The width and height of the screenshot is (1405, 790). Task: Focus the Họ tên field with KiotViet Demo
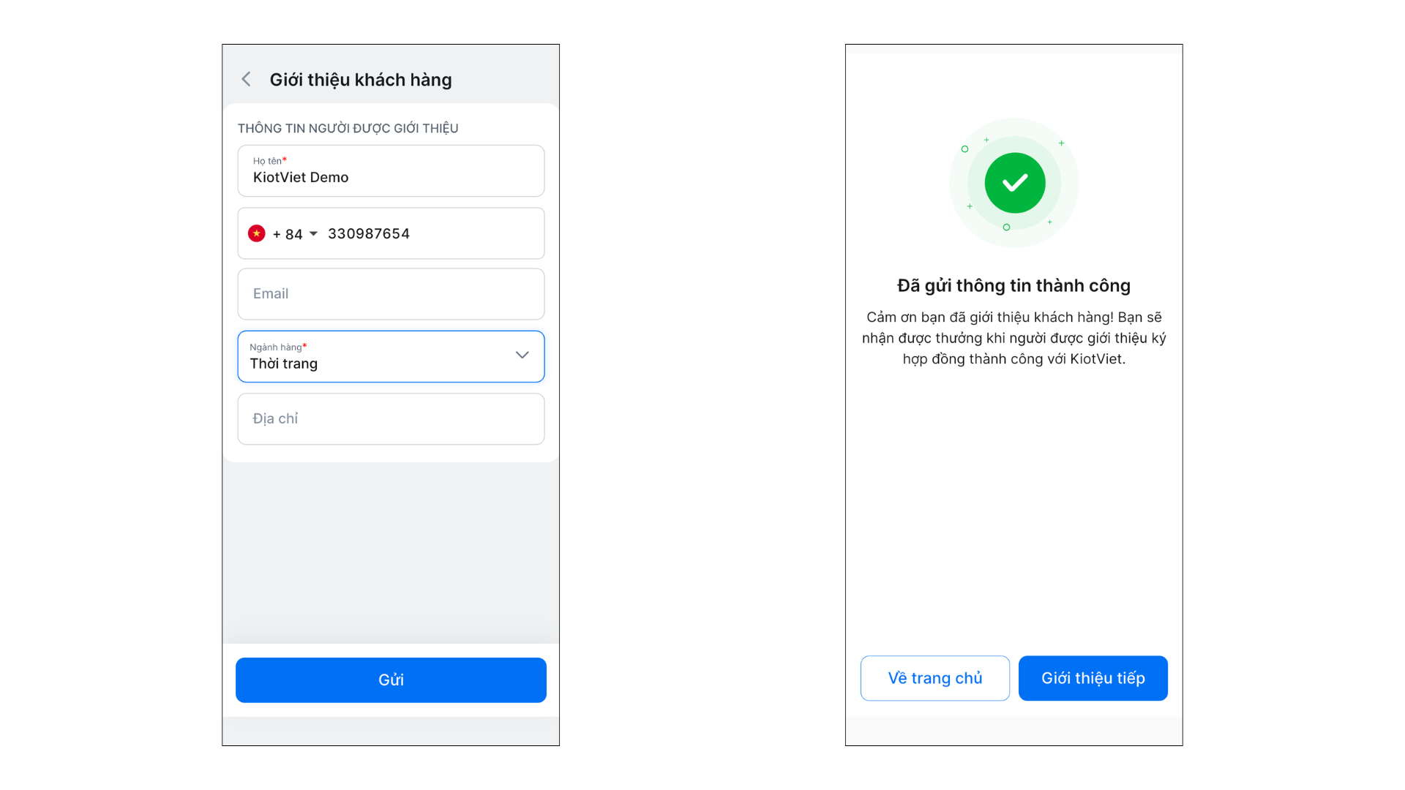pyautogui.click(x=391, y=177)
